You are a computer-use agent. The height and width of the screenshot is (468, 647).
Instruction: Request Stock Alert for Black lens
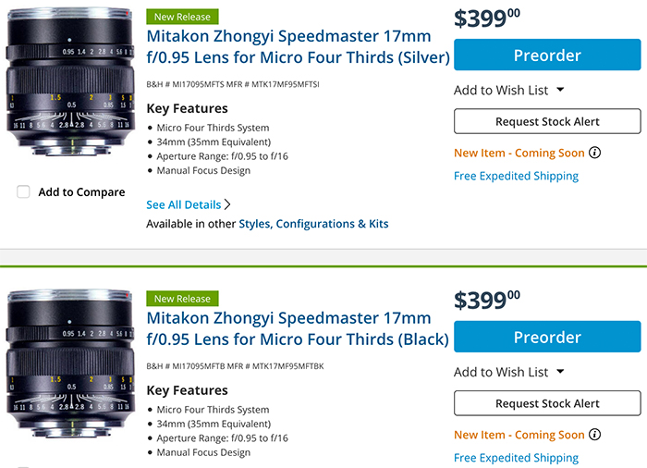pyautogui.click(x=547, y=403)
